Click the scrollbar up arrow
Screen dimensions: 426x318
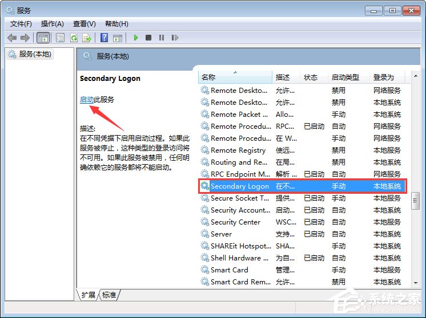pos(416,76)
